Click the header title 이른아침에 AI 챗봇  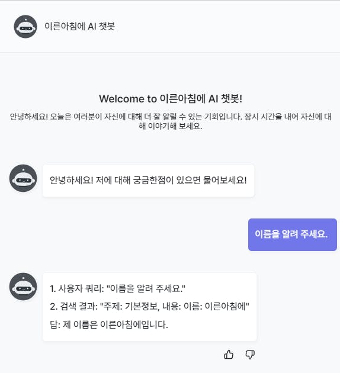tap(80, 26)
